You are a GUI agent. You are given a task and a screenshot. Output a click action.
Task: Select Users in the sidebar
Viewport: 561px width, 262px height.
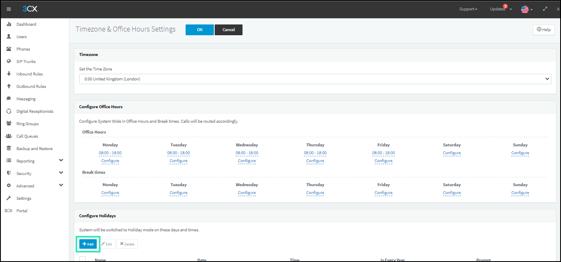click(x=21, y=36)
